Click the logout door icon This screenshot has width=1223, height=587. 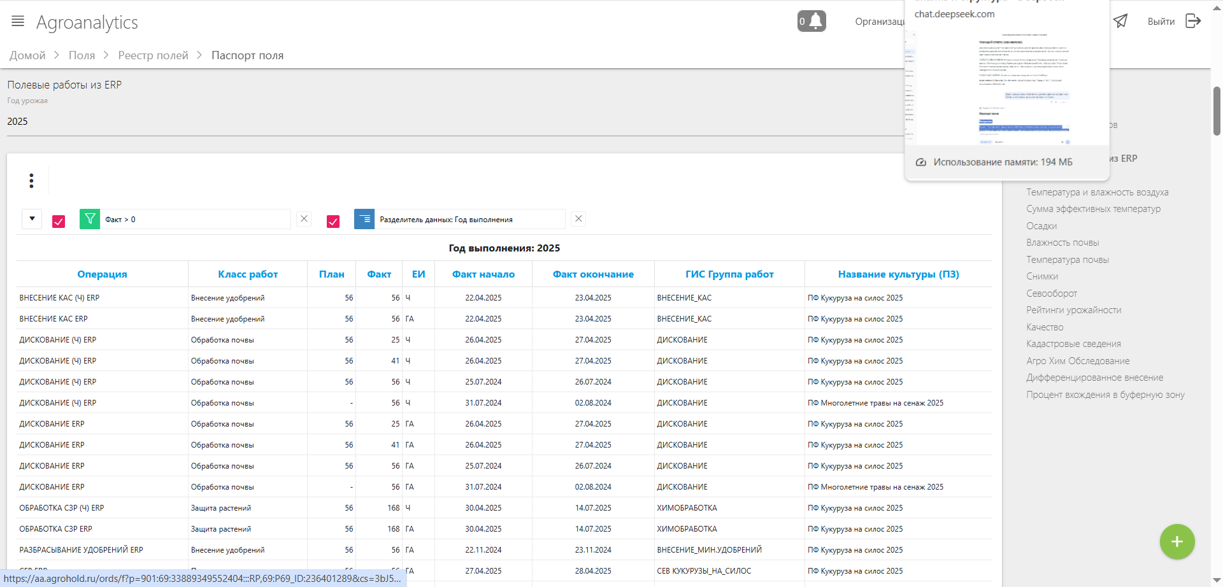tap(1193, 21)
